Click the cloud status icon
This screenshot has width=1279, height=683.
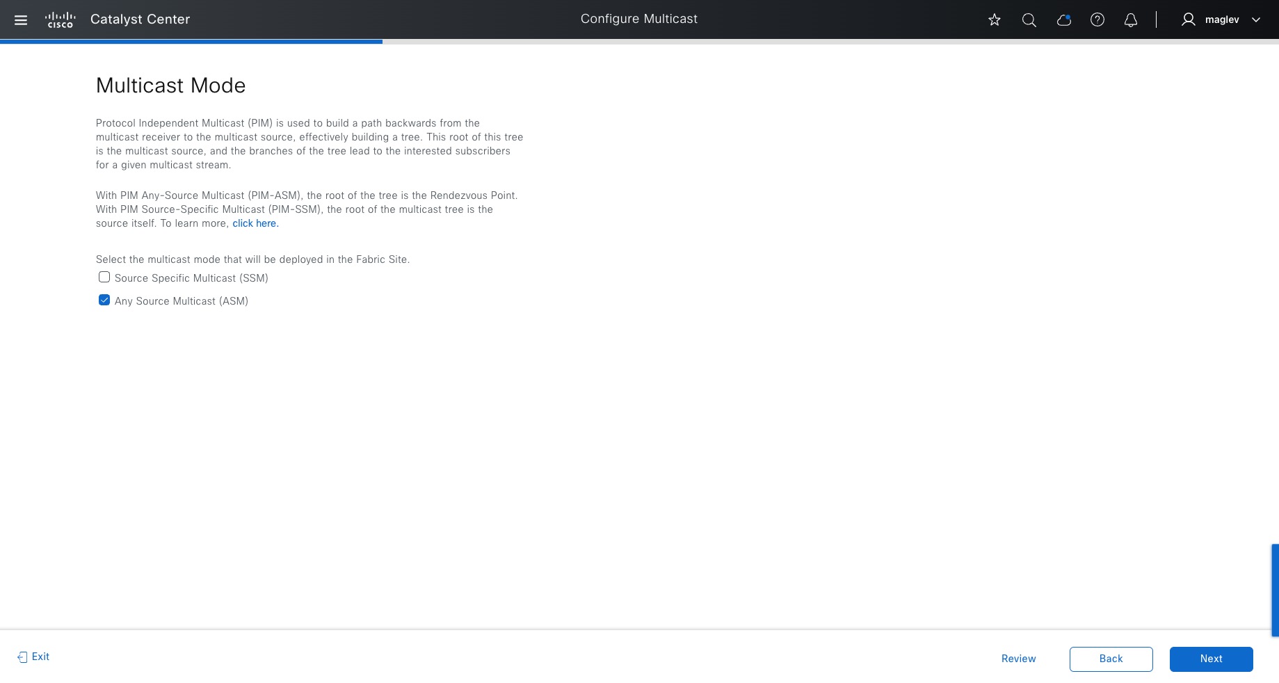(1063, 19)
